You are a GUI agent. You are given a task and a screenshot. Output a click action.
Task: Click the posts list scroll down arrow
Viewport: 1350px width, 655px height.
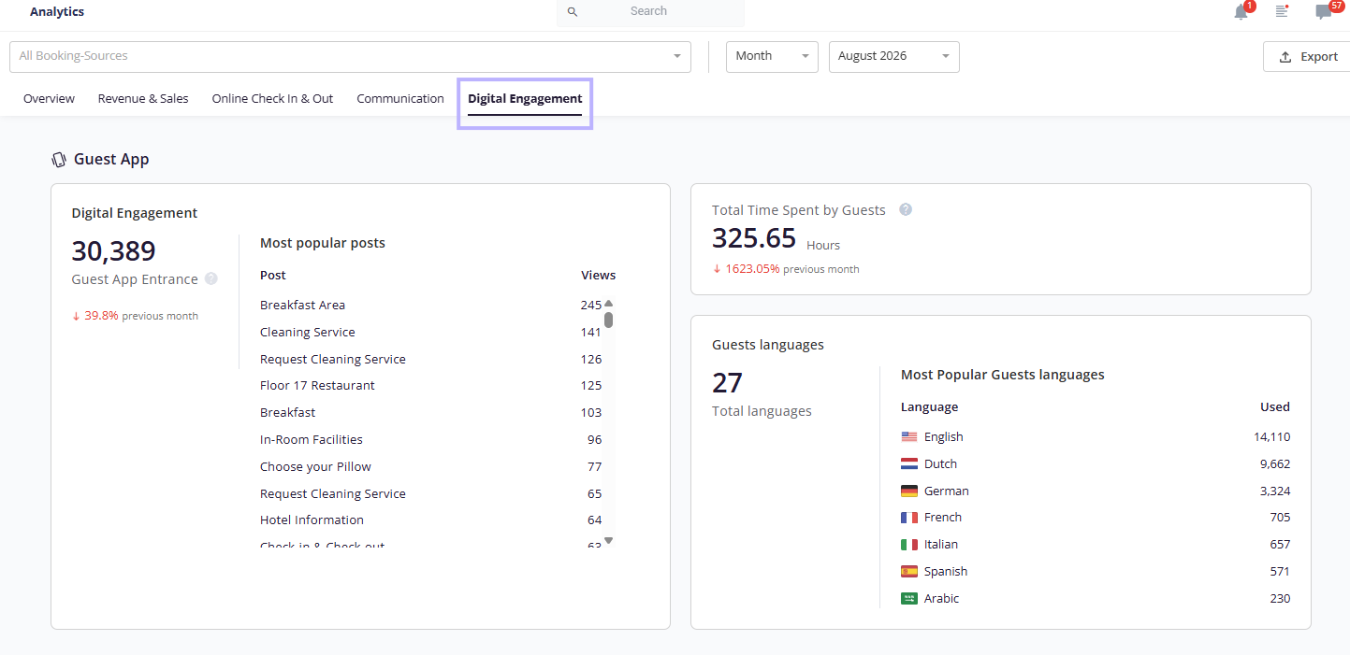click(x=608, y=540)
